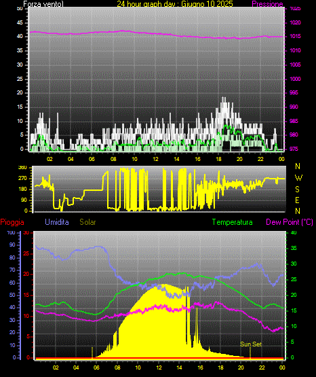Select the Temperatura legend label

(233, 222)
